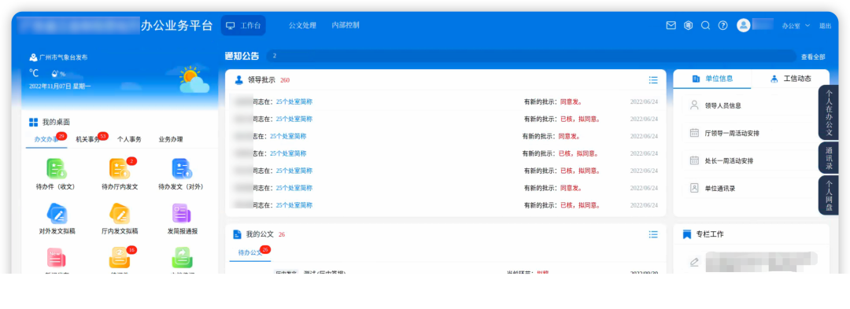Click the weather sun-and-cloud icon
The height and width of the screenshot is (309, 850).
click(x=194, y=80)
